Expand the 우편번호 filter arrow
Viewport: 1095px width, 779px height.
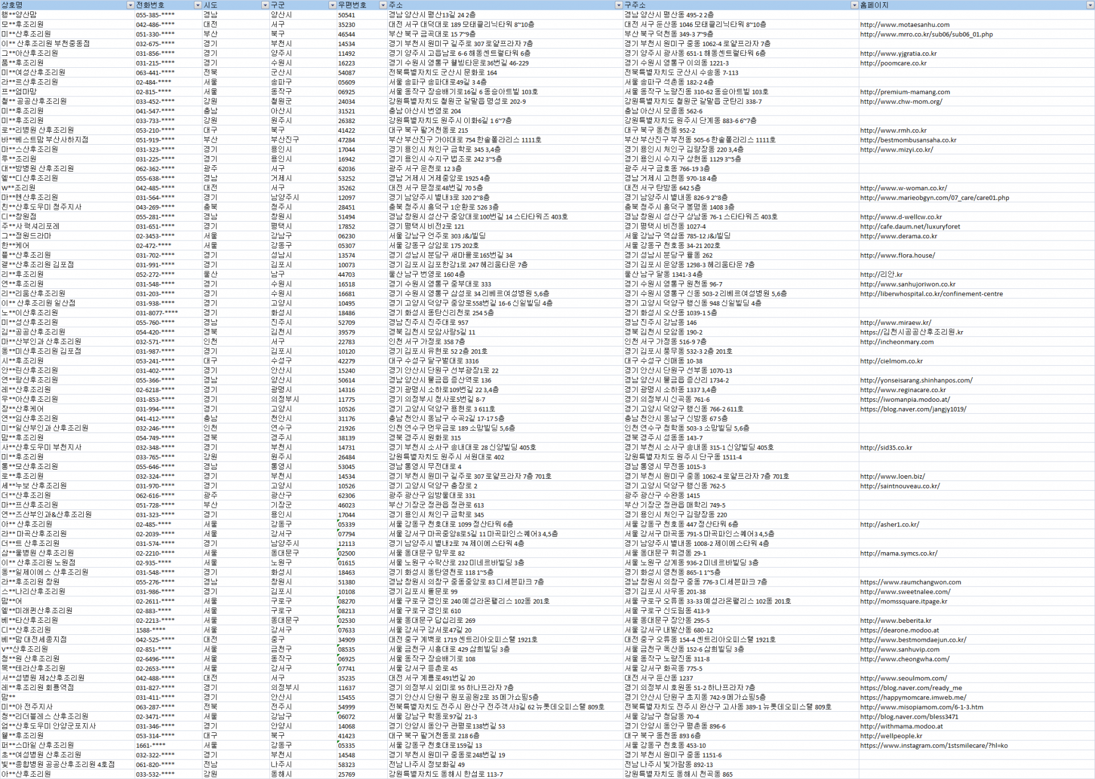(x=383, y=5)
